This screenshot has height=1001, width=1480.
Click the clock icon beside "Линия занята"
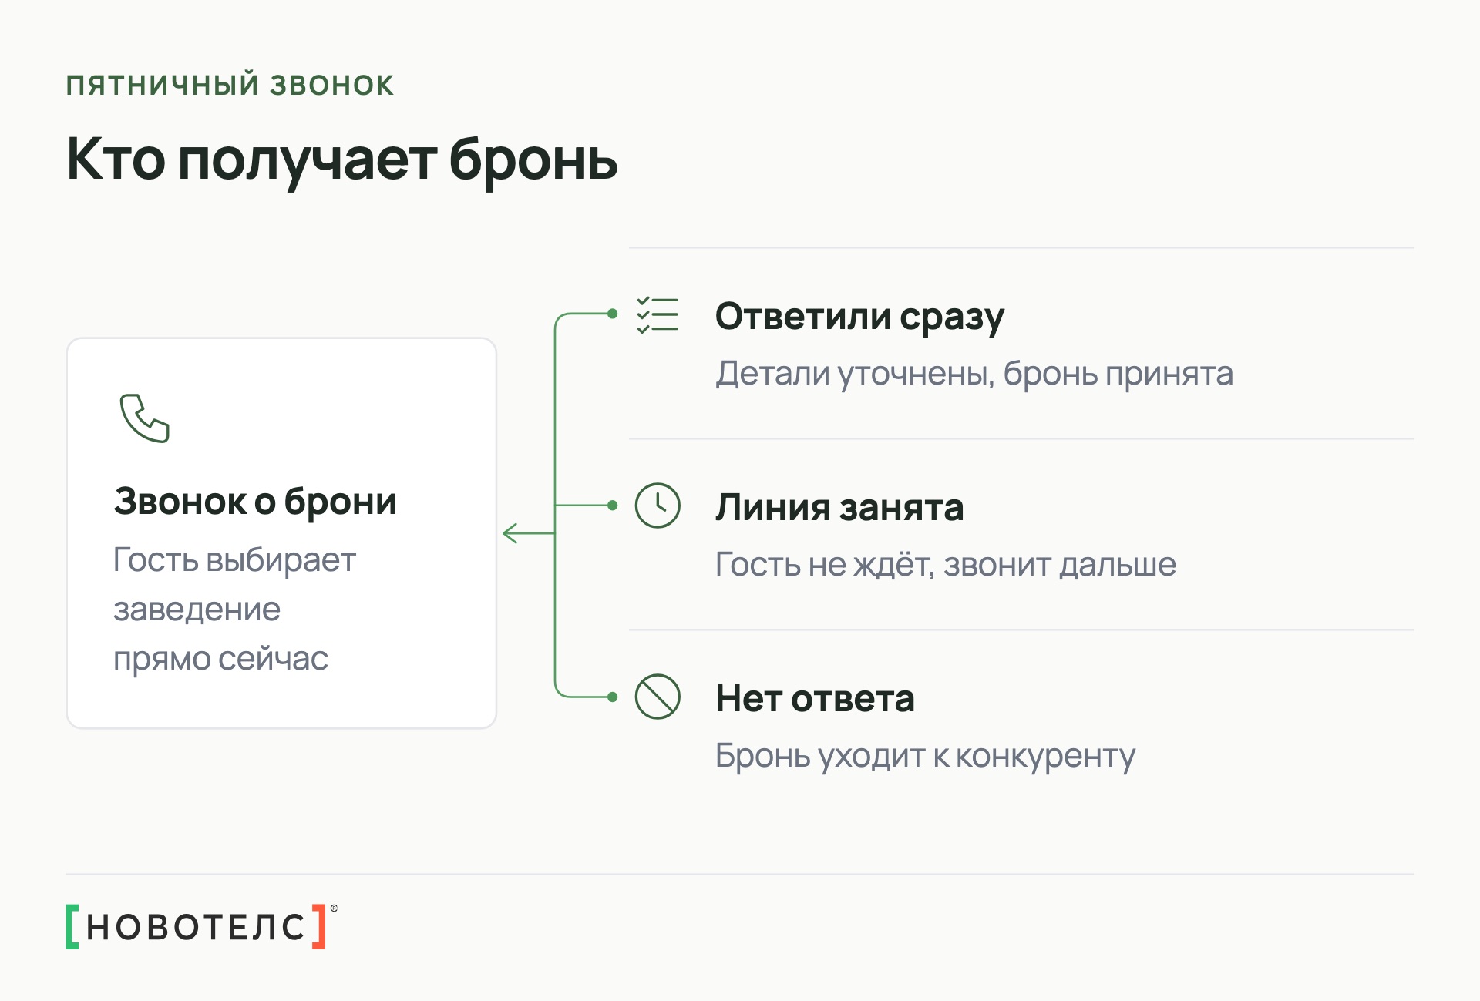pyautogui.click(x=658, y=506)
